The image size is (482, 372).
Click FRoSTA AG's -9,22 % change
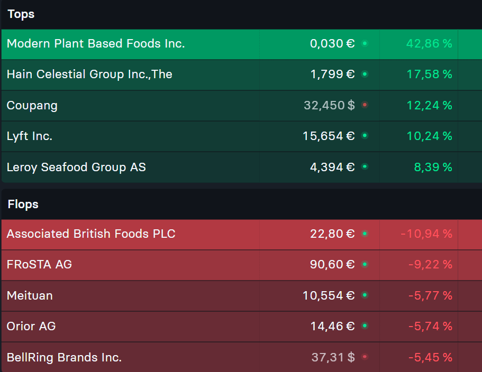pyautogui.click(x=430, y=264)
